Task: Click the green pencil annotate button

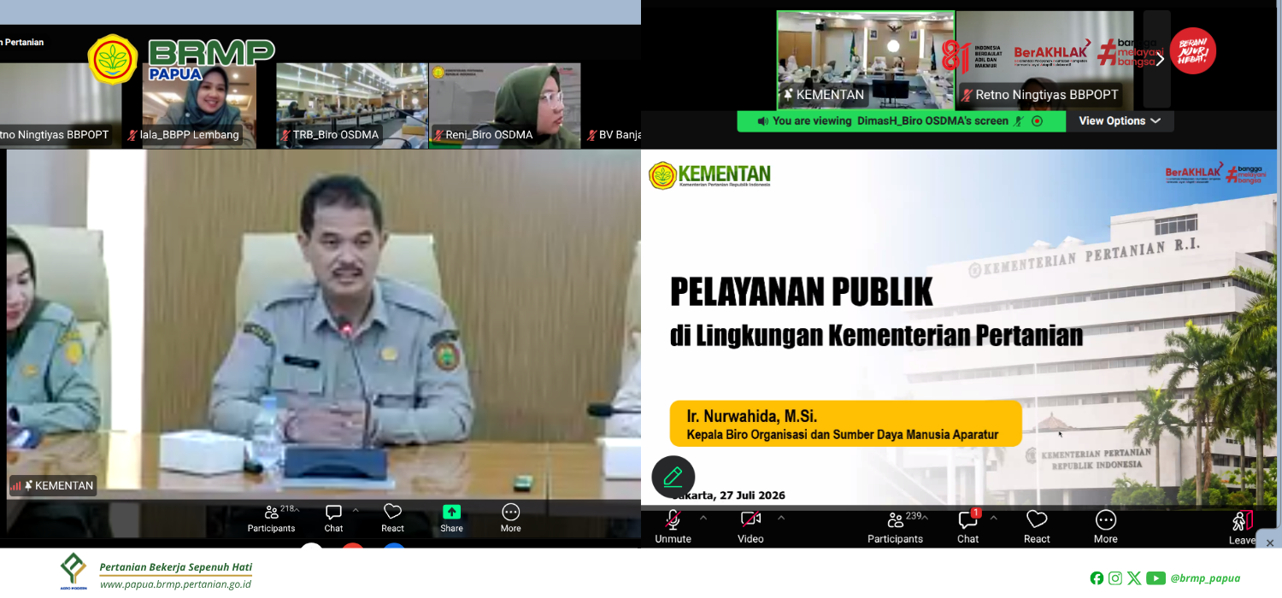Action: coord(673,477)
